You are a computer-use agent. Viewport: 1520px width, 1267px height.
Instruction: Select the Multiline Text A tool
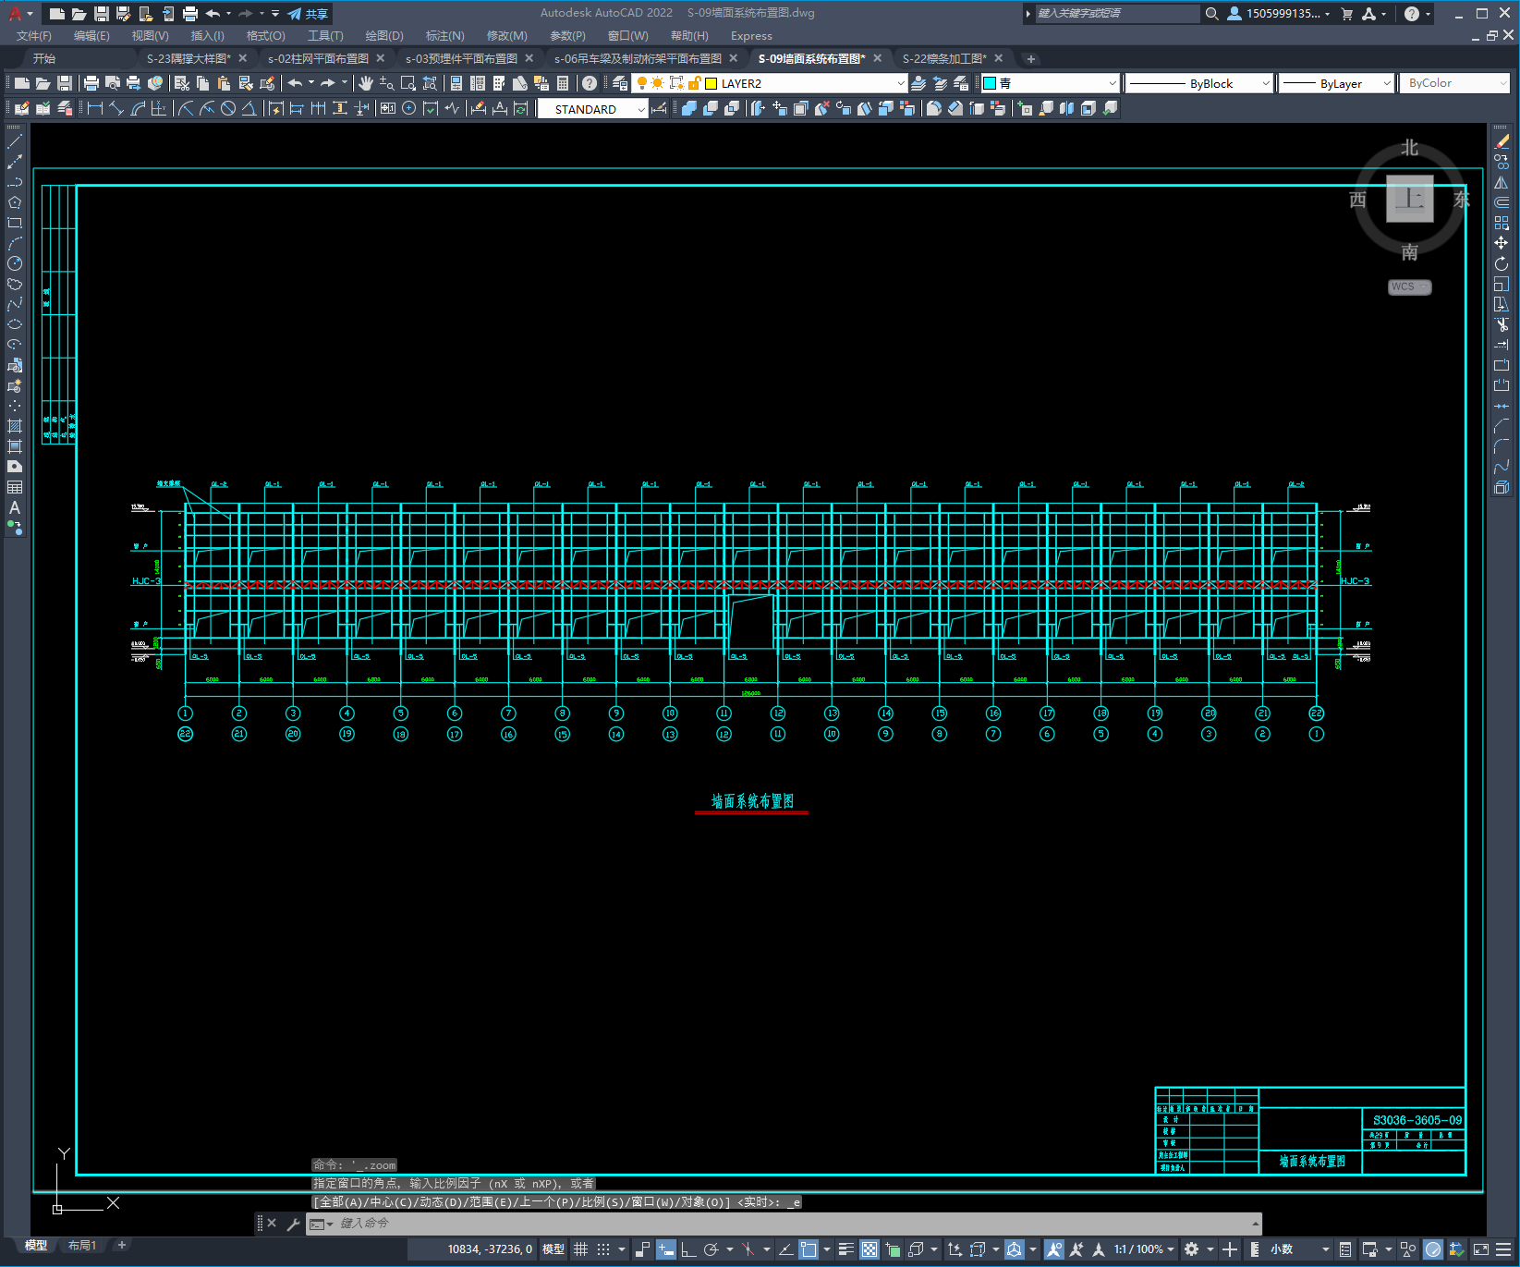(x=15, y=507)
